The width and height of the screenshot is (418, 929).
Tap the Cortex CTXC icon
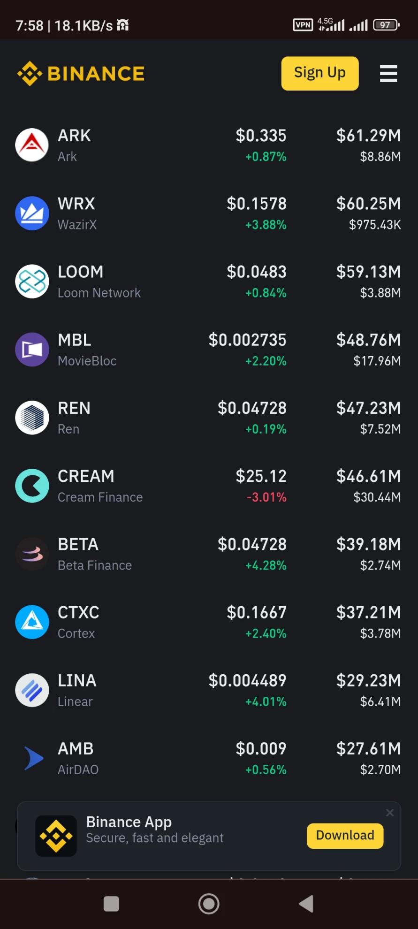pyautogui.click(x=32, y=622)
